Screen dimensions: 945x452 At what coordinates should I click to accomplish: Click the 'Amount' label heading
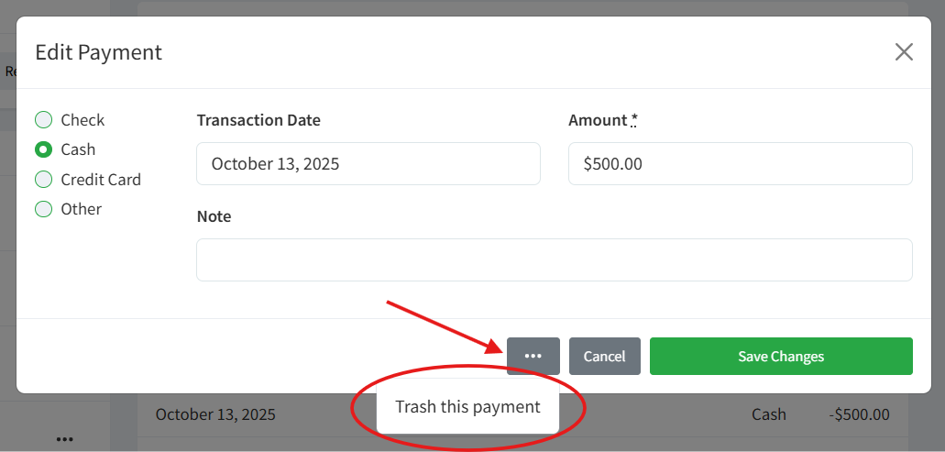pos(598,120)
